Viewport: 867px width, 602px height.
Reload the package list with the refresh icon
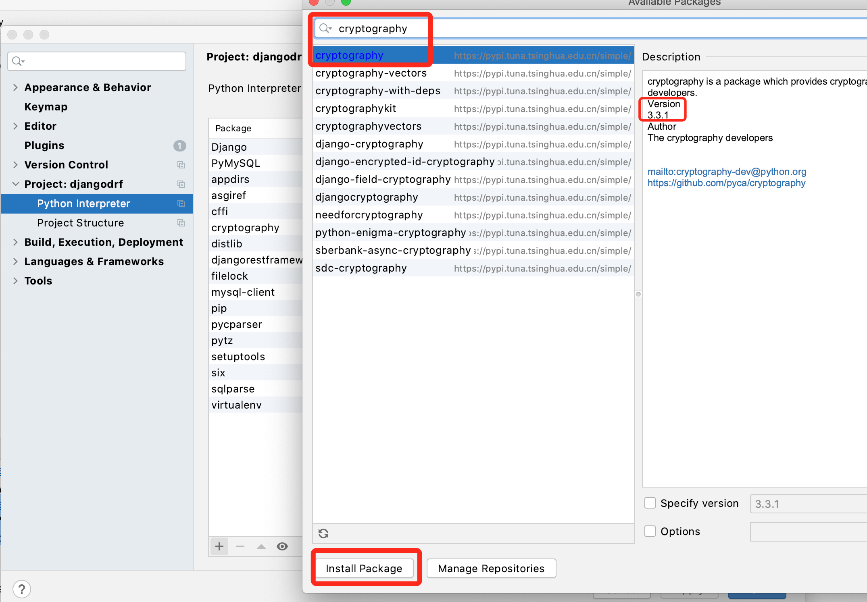click(324, 533)
